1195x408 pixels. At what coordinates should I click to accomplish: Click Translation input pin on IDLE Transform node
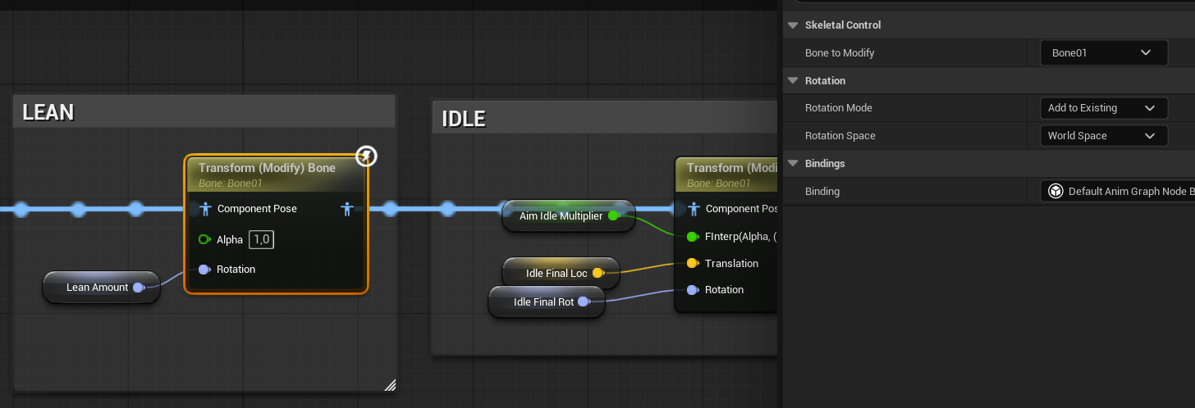pos(692,263)
